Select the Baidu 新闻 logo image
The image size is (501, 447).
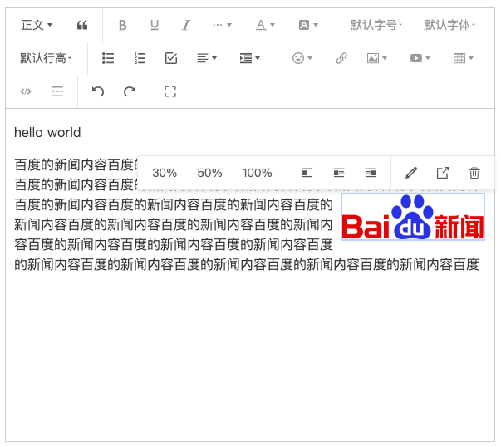413,217
